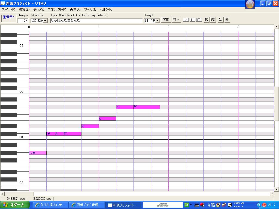
Task: Click the vertical scrollbar up arrow
Action: click(x=277, y=27)
